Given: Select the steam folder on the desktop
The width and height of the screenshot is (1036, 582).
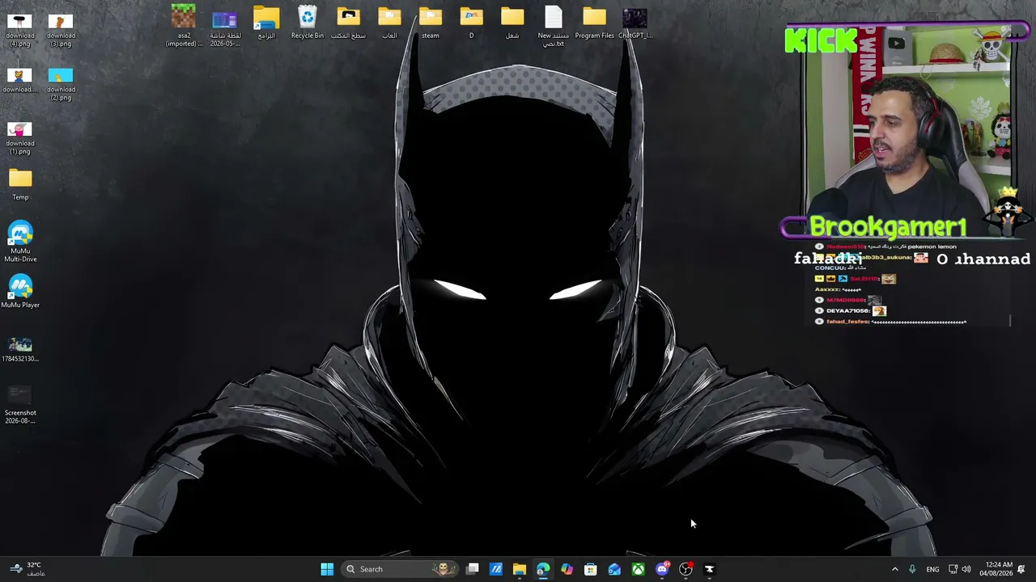Looking at the screenshot, I should click(x=431, y=23).
